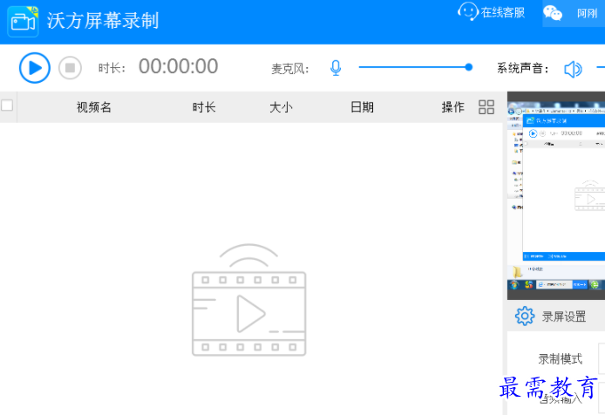Open the 录屏设置 gear icon
This screenshot has width=605, height=415.
[x=525, y=316]
